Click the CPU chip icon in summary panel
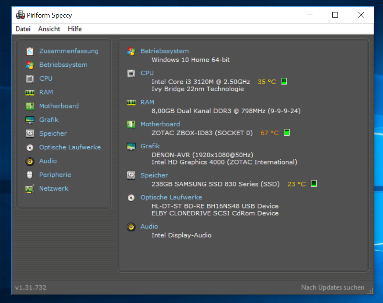This screenshot has width=383, height=303. (x=131, y=73)
